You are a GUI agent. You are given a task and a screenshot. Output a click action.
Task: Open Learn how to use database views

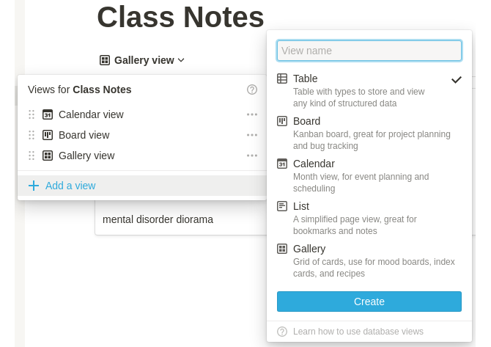click(358, 332)
